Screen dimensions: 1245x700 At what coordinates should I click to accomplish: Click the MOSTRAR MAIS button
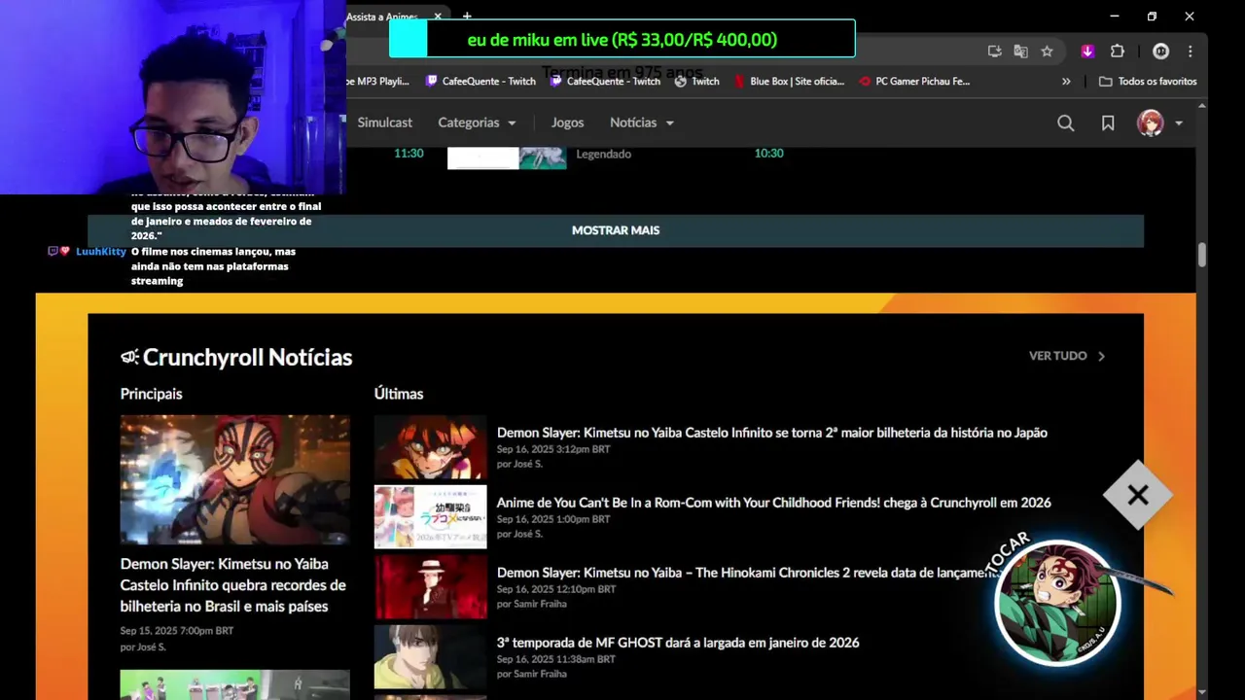coord(616,230)
